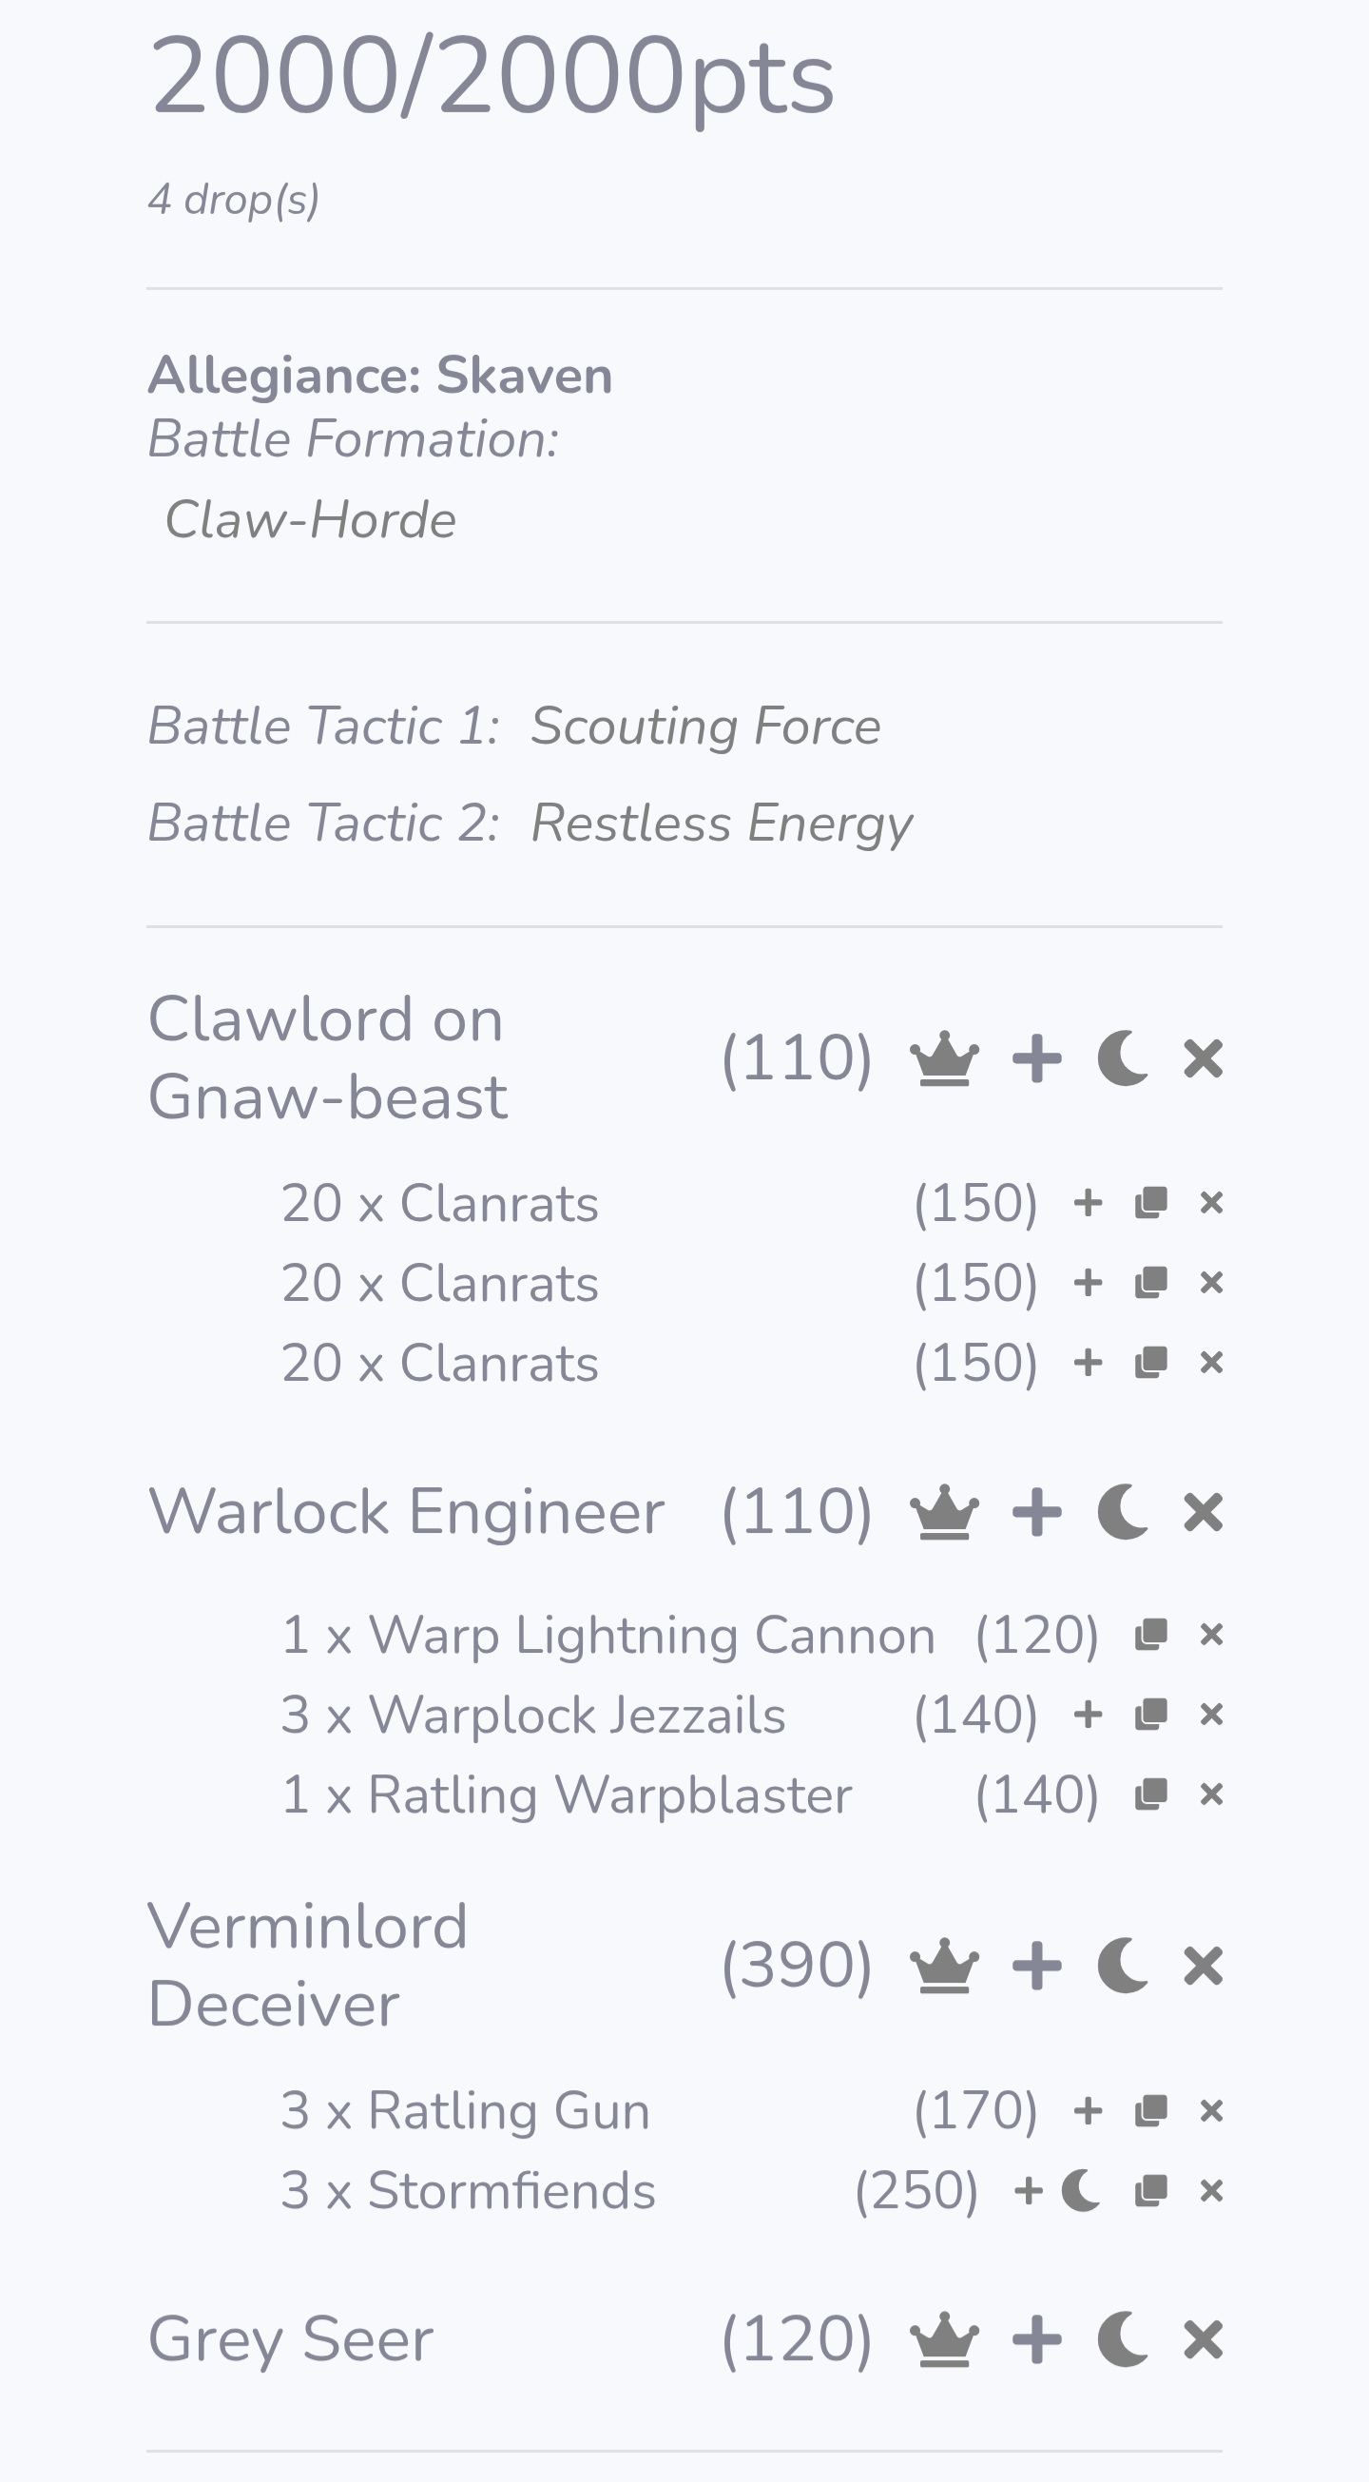The image size is (1369, 2482).
Task: Toggle moon icon for Clawlord on Gnaw-beast
Action: 1123,1059
